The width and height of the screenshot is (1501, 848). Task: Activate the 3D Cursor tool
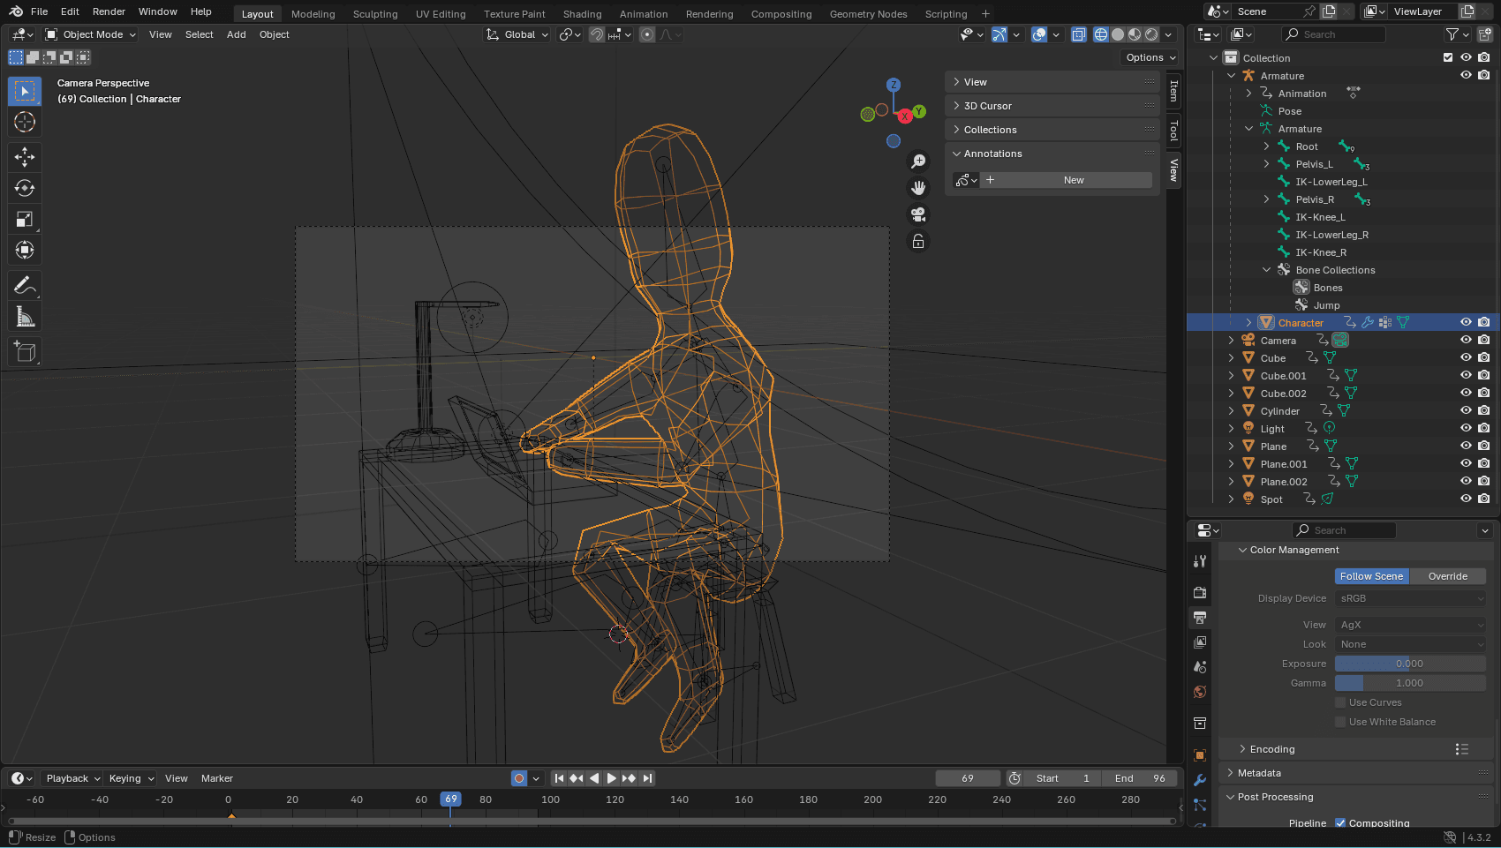[x=25, y=122]
